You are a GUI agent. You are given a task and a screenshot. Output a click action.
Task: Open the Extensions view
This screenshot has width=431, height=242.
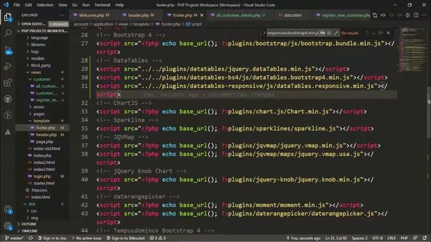pyautogui.click(x=7, y=83)
